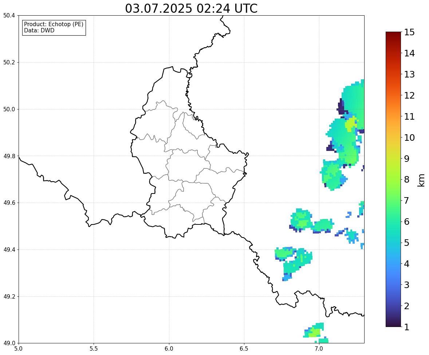Click the title '03.07.2025 02:24 UTC'
The image size is (429, 355).
pos(191,8)
